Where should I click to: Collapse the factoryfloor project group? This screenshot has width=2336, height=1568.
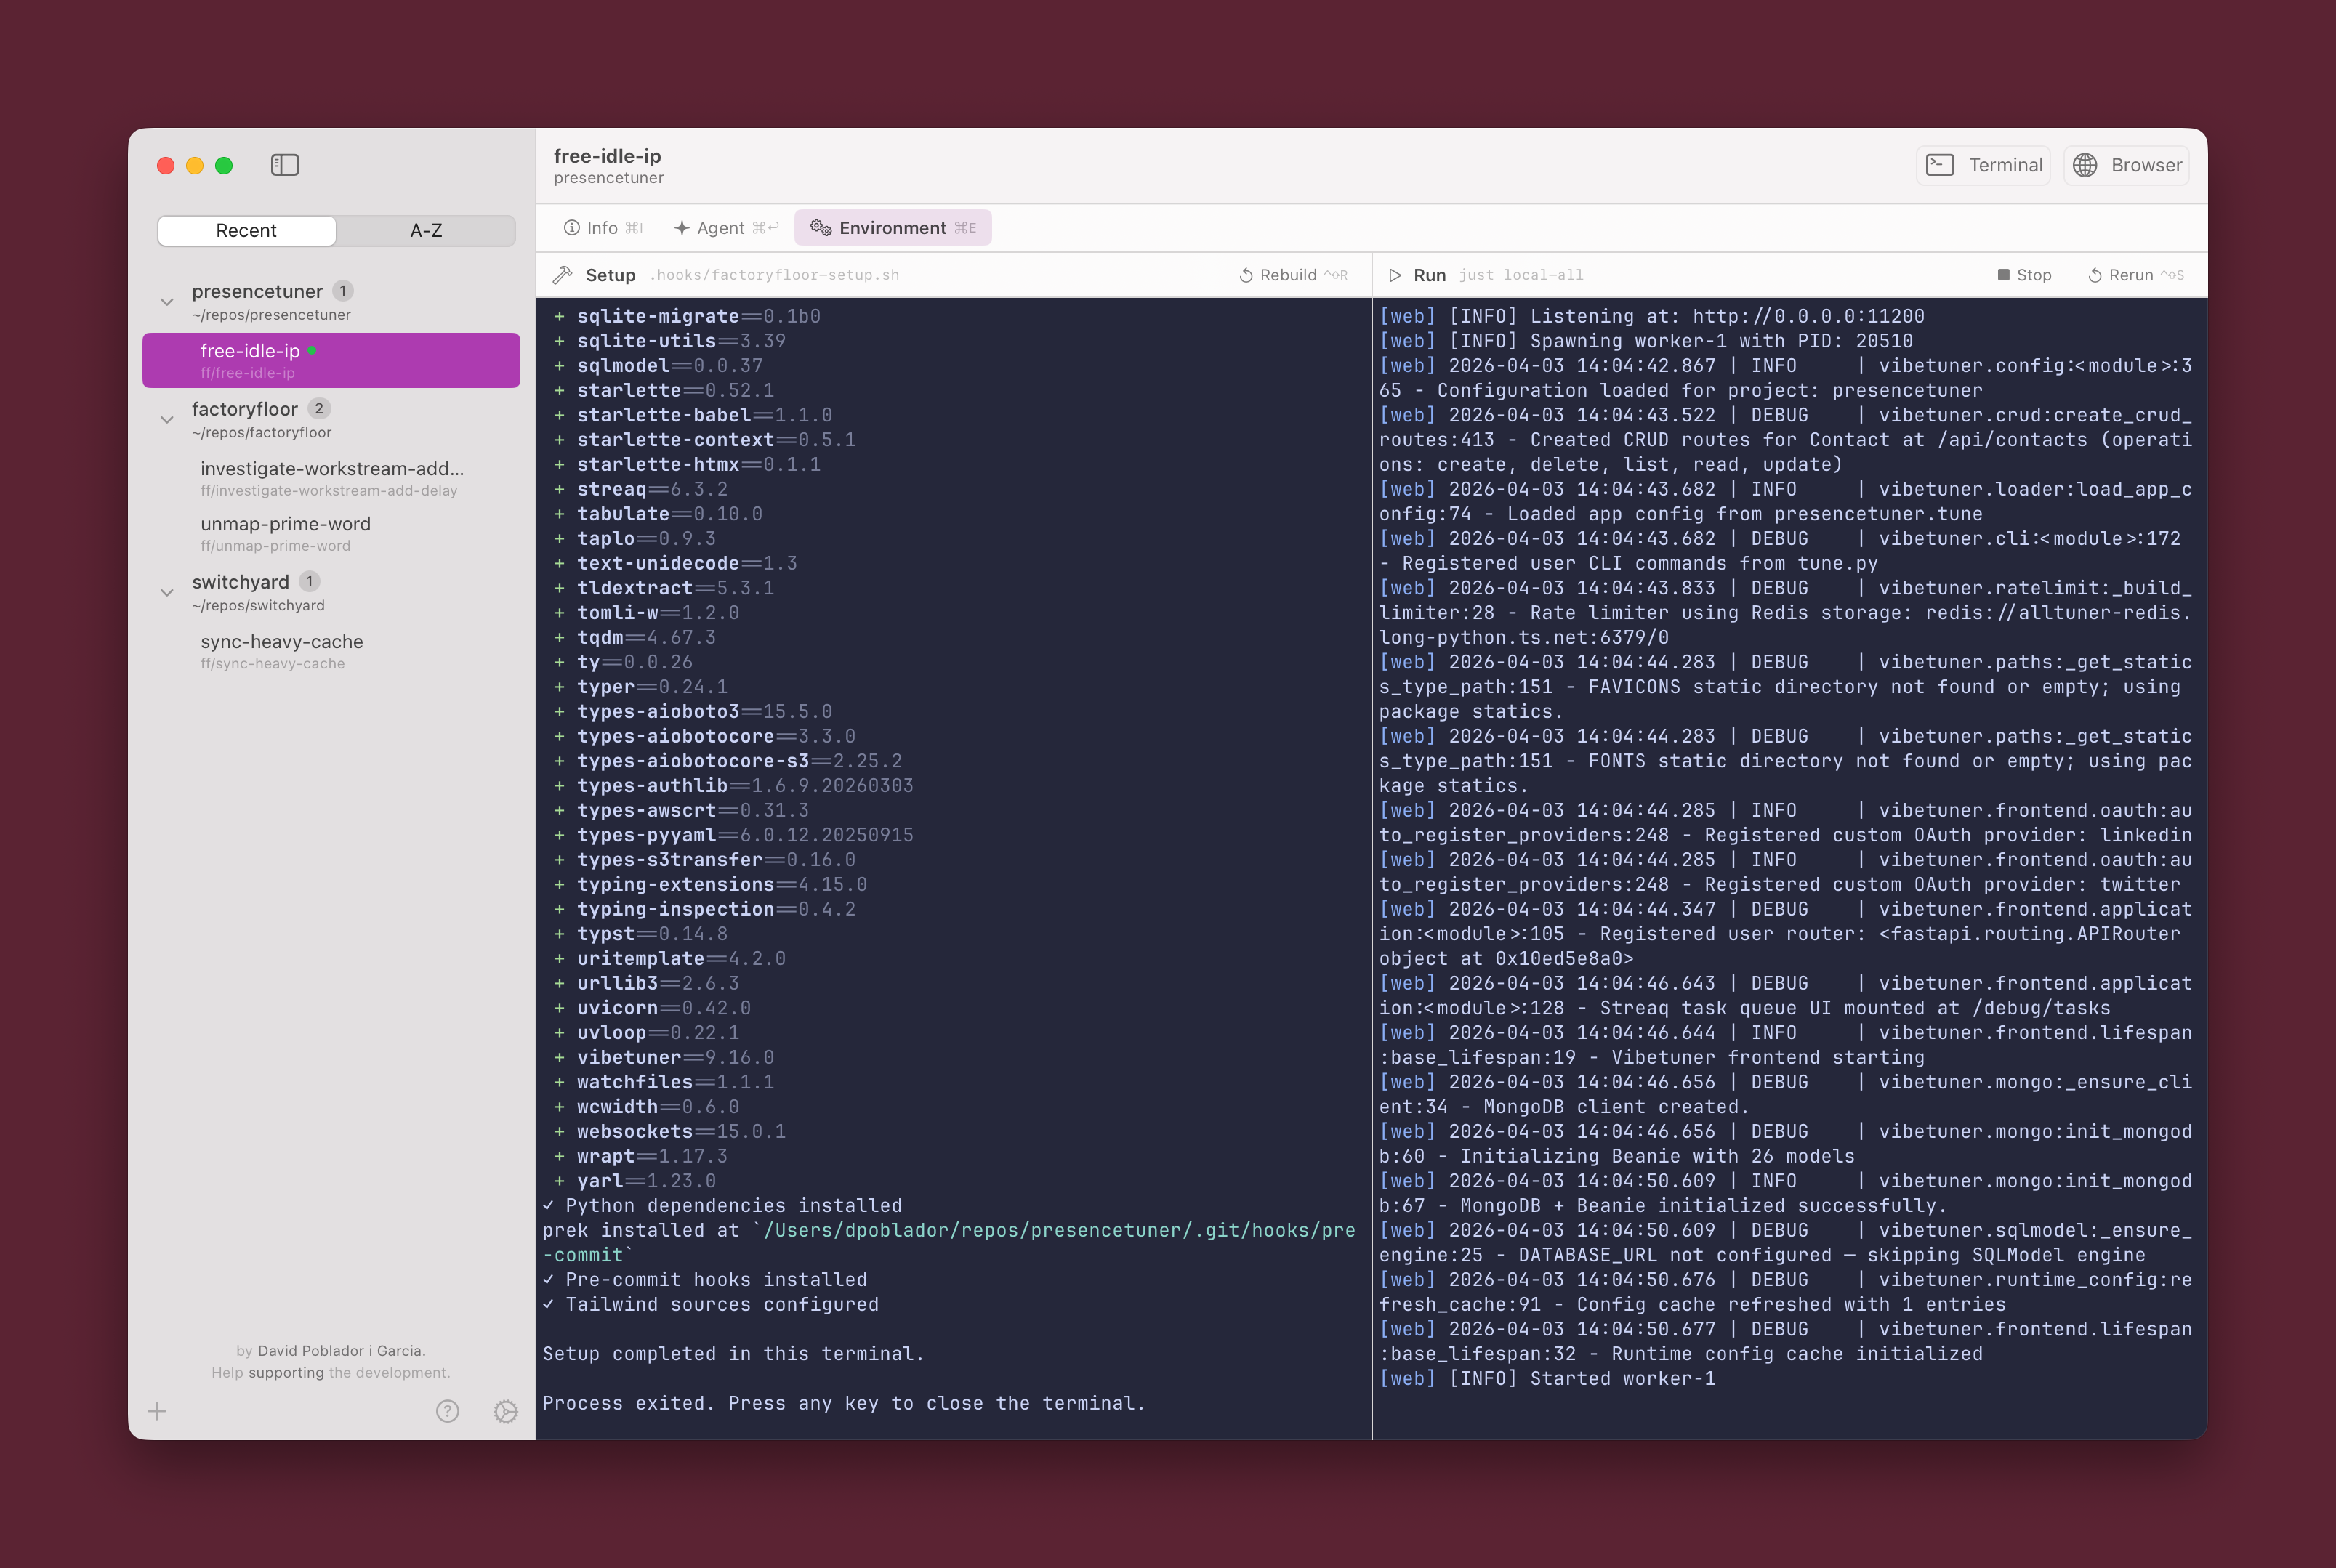click(x=167, y=420)
